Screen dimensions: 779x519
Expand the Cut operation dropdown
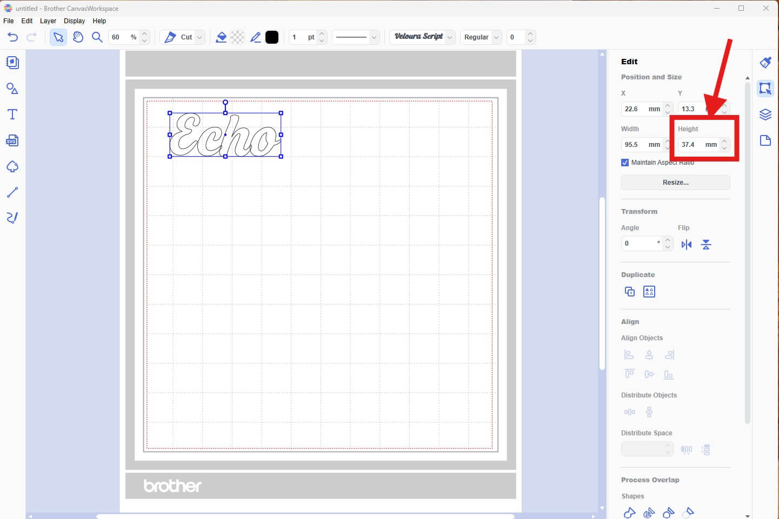pos(199,37)
